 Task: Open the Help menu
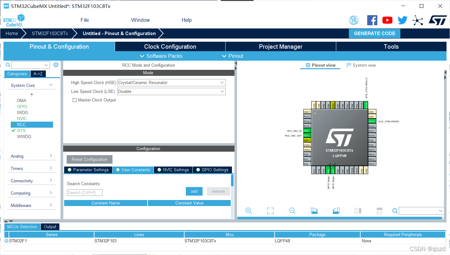point(187,20)
